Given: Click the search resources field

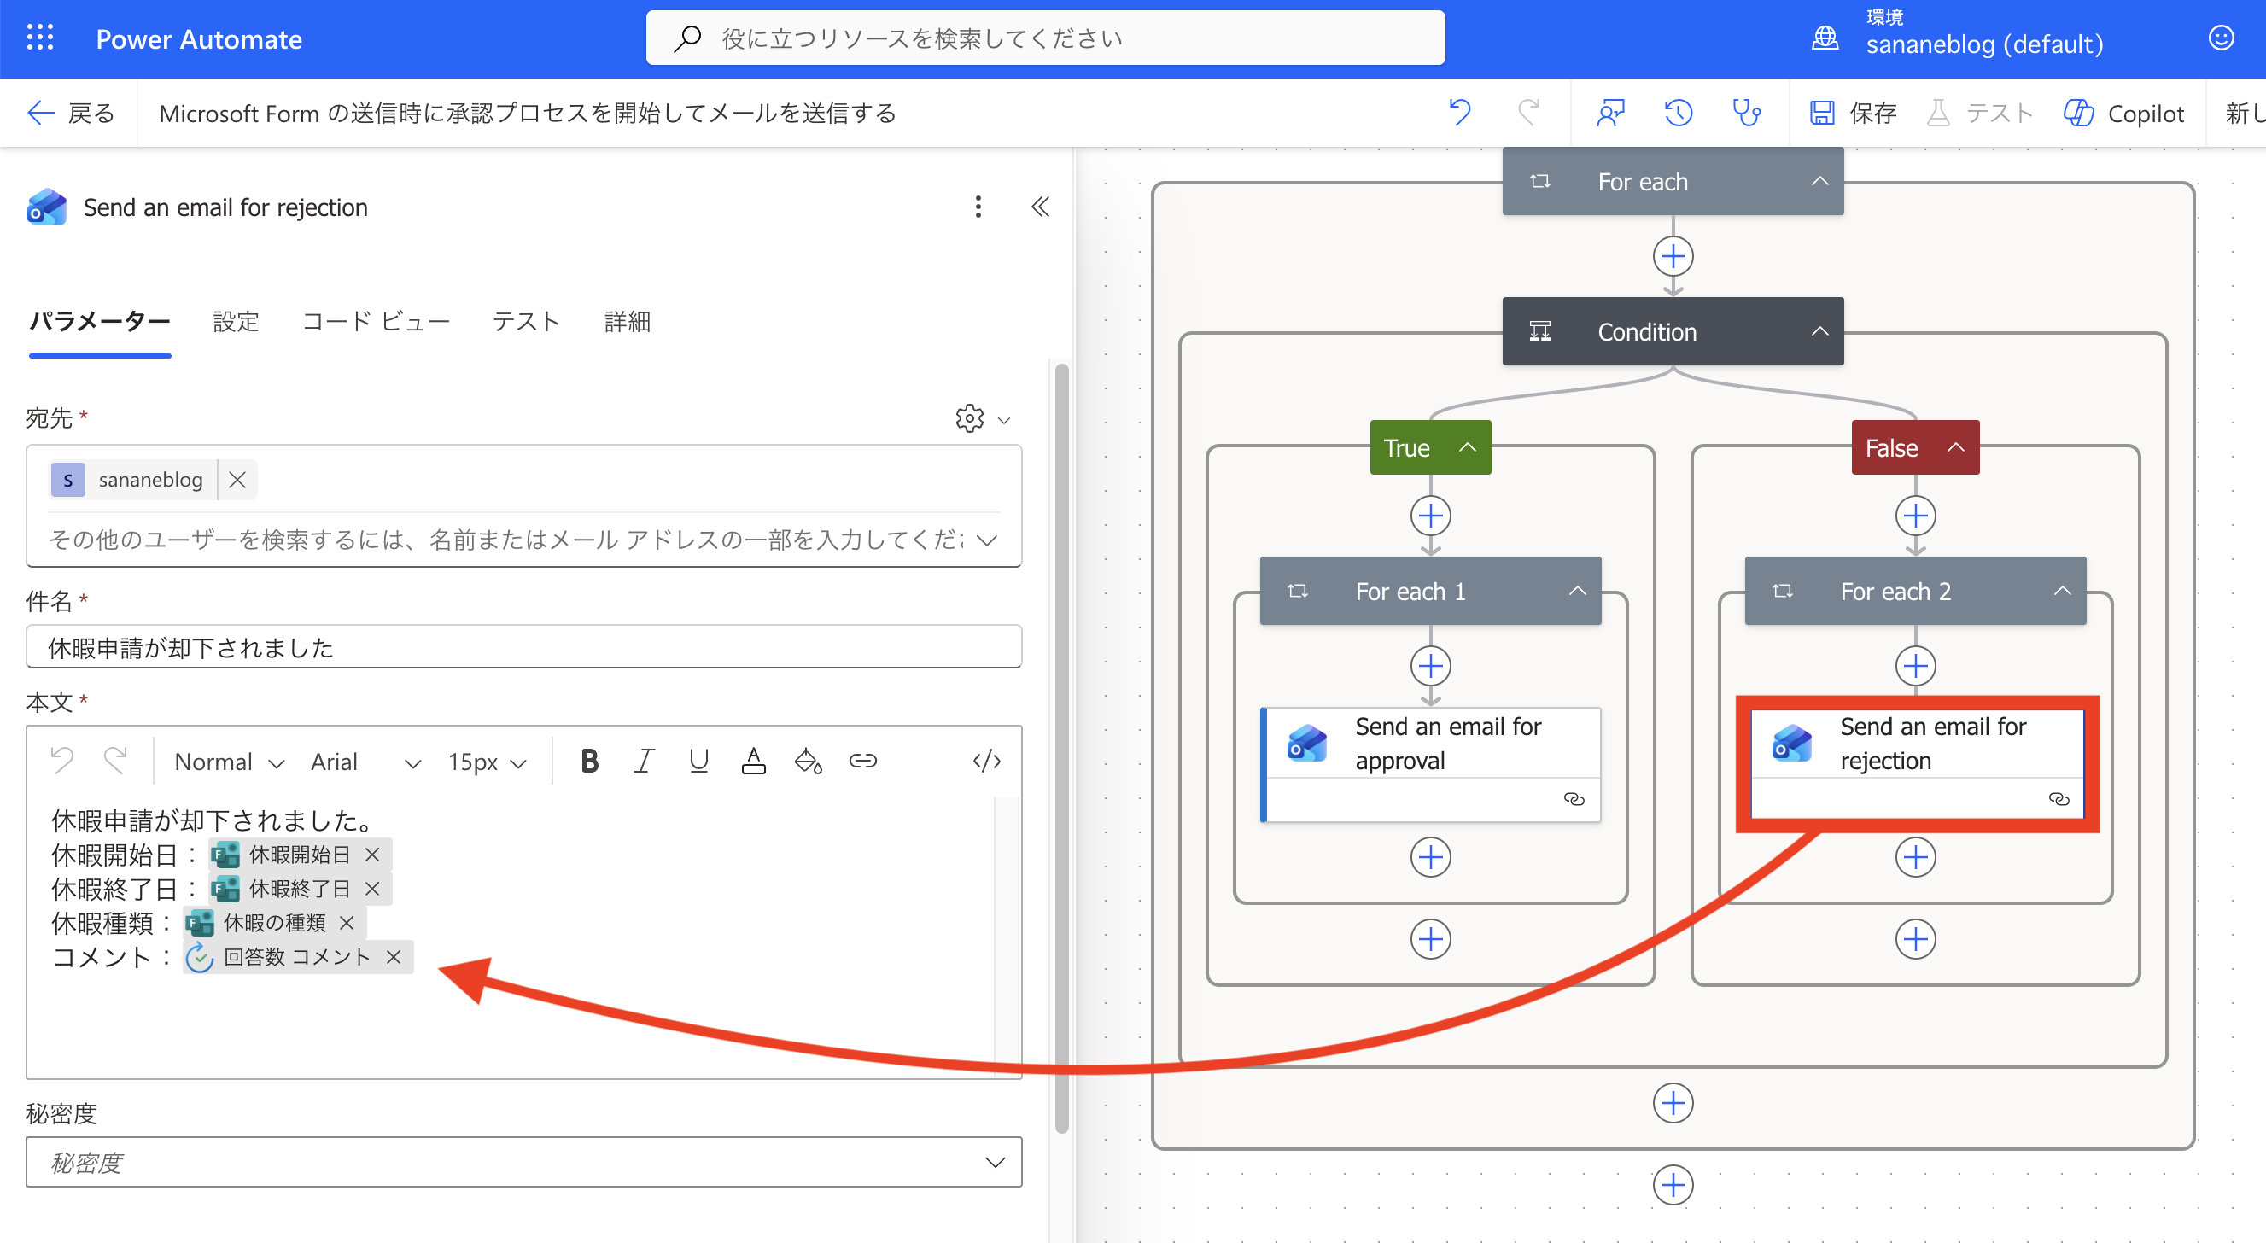Looking at the screenshot, I should click(x=1045, y=38).
